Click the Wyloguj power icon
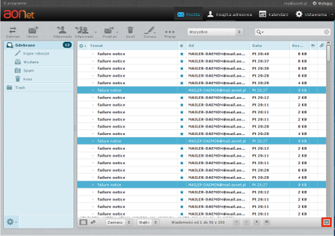This screenshot has height=236, width=335. 314,3
